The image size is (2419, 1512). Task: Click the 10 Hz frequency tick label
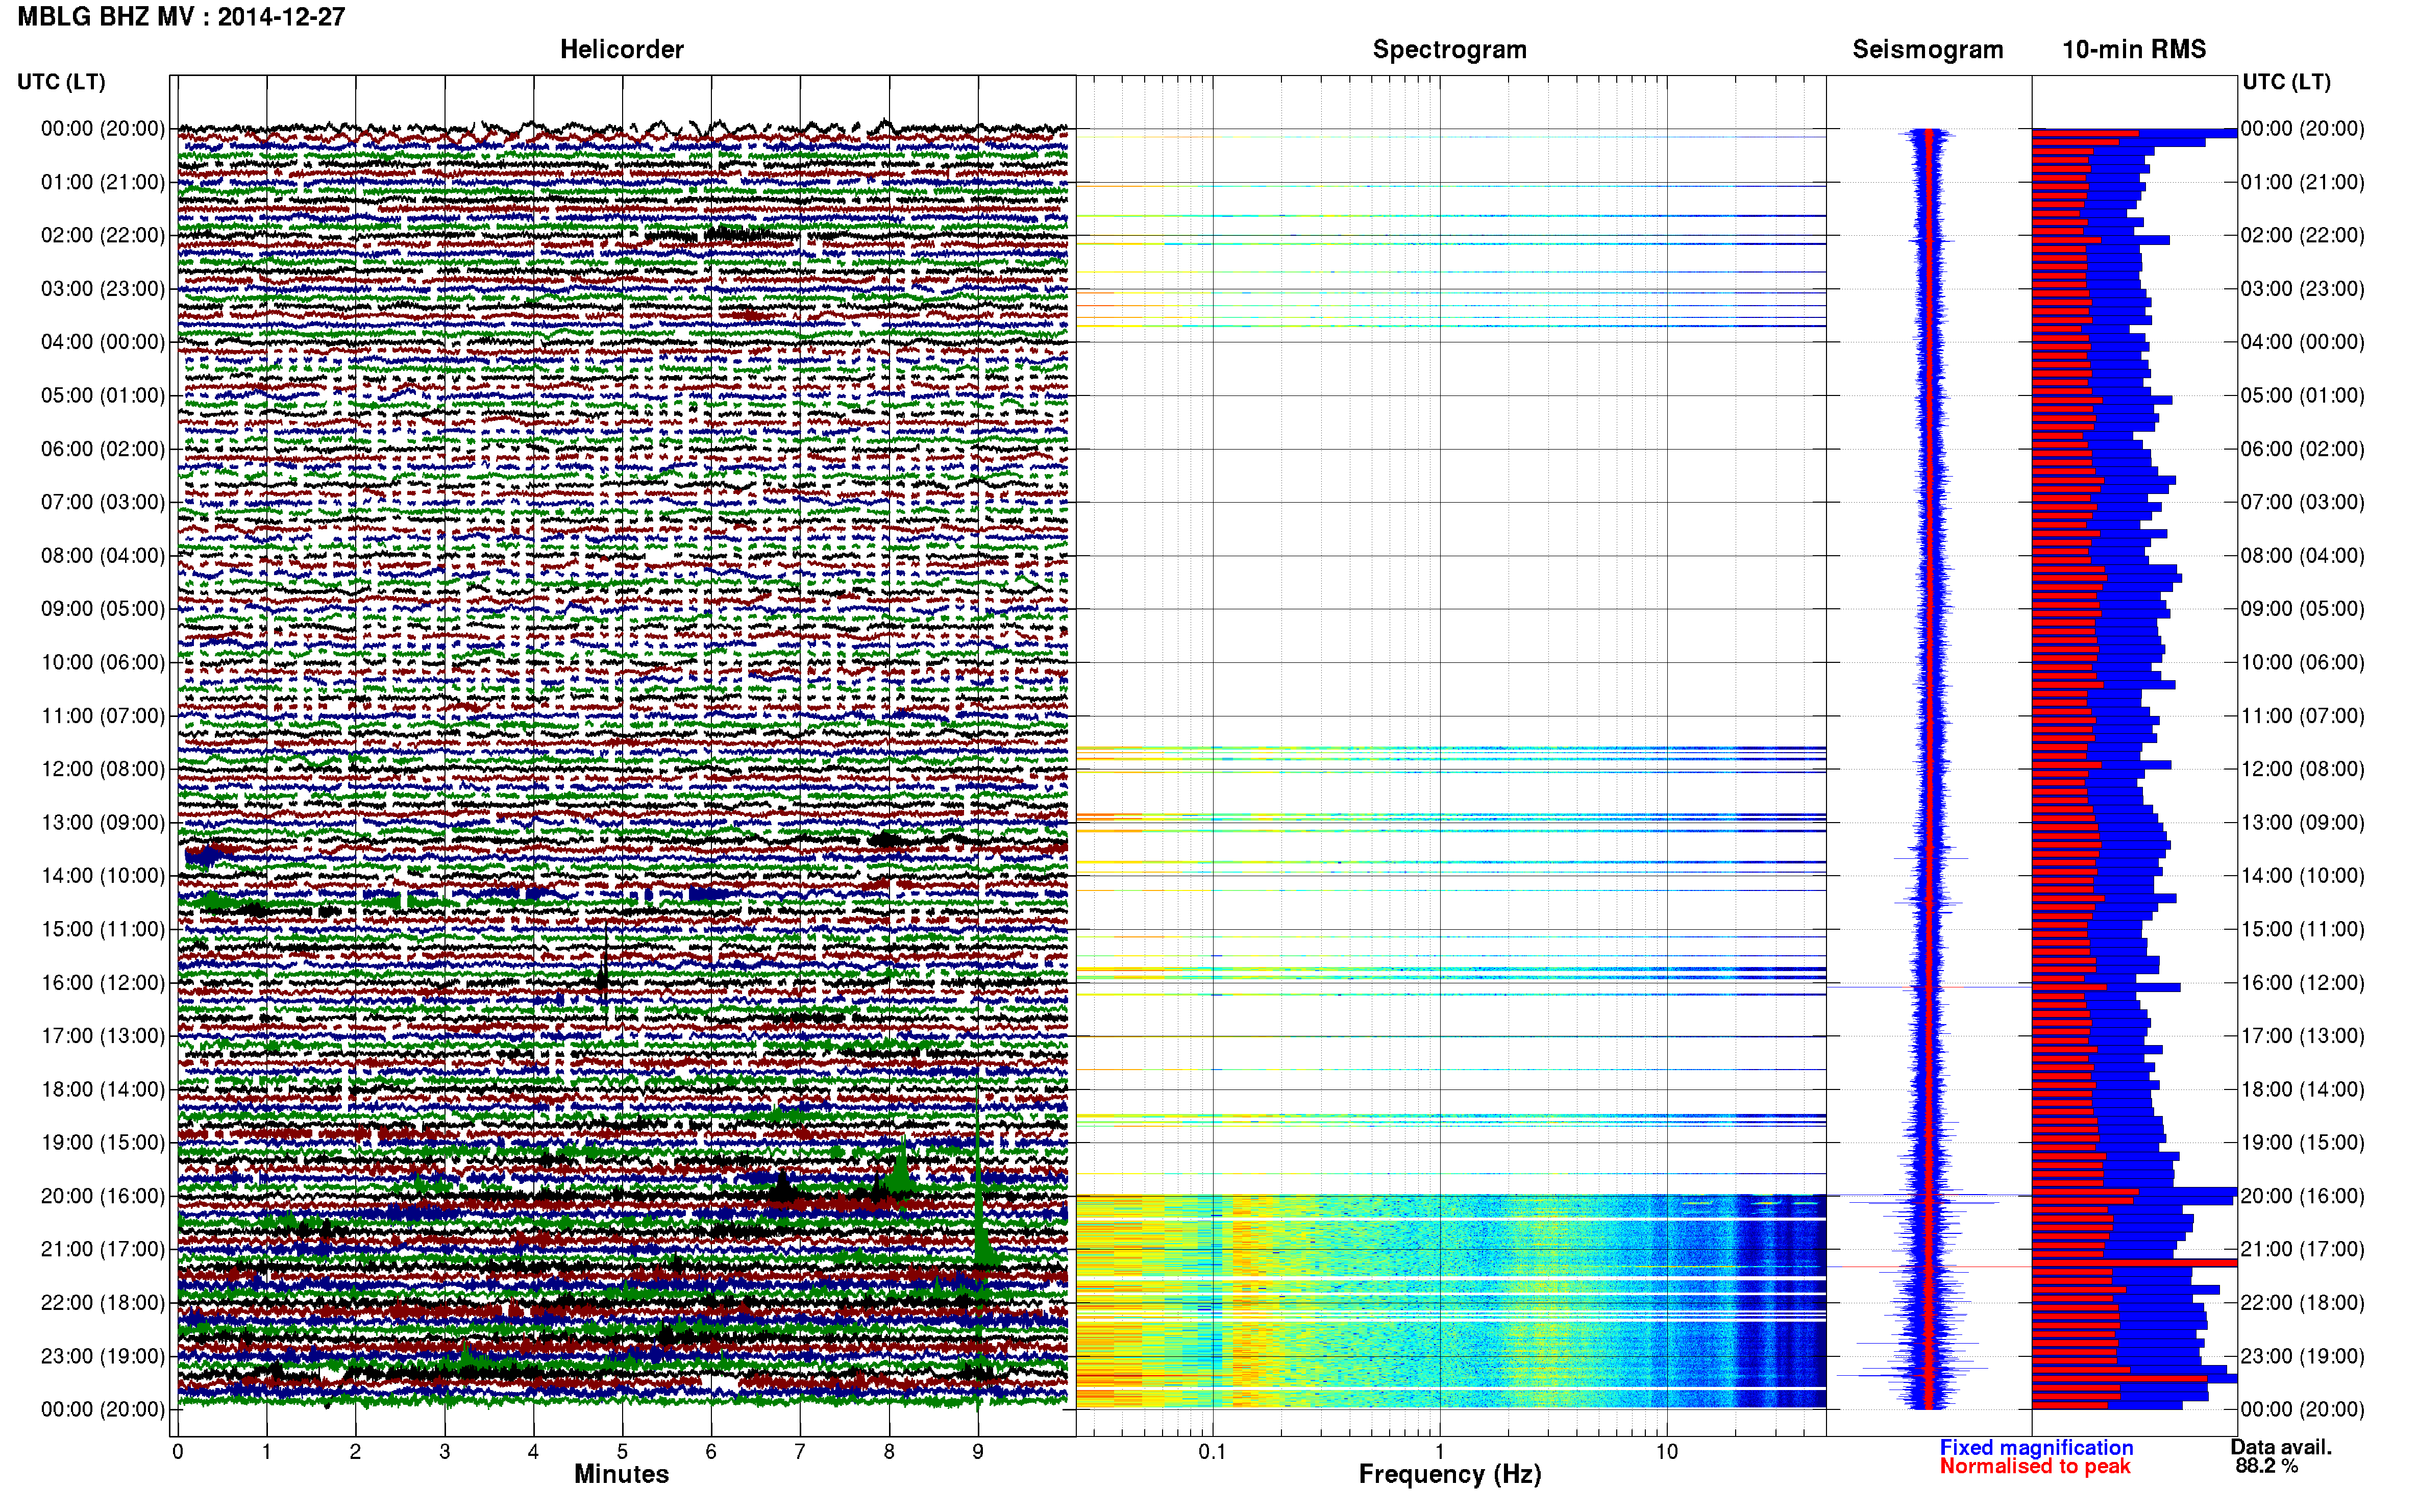tap(1666, 1451)
